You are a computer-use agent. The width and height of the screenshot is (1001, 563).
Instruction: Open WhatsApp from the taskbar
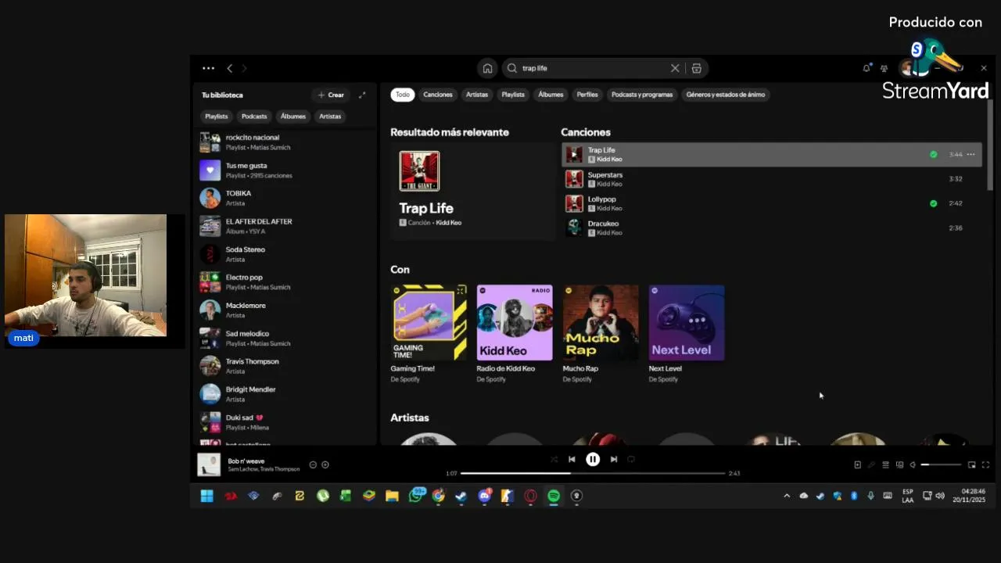pyautogui.click(x=416, y=496)
